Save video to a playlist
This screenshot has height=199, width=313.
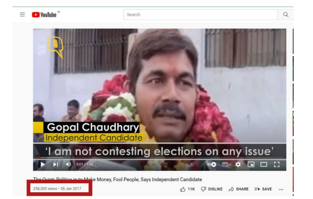(263, 189)
